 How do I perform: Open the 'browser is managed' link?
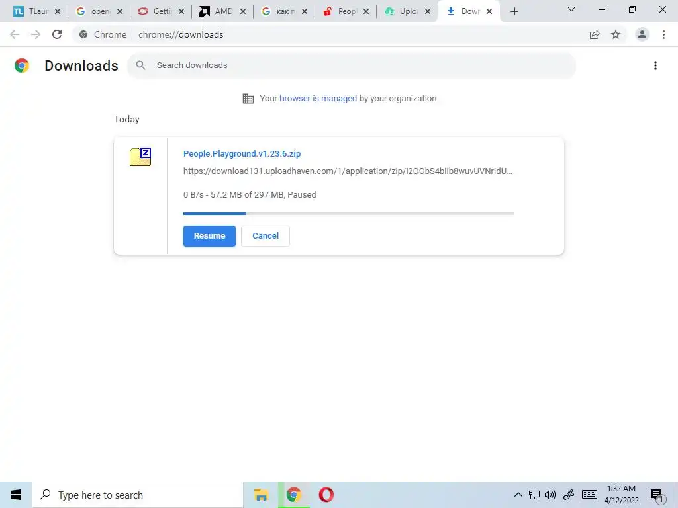pos(318,98)
